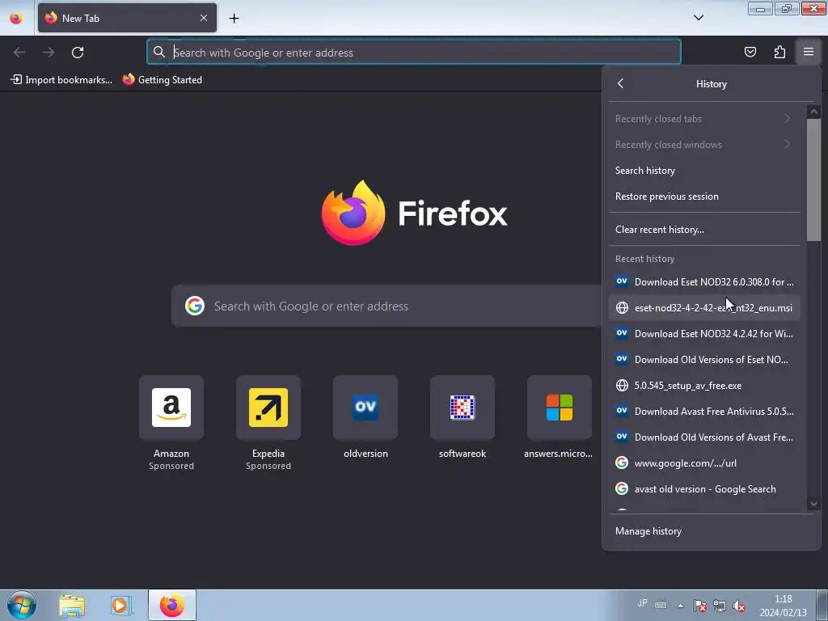Click Manage history at panel bottom
Screen dimensions: 828x621
coord(711,531)
